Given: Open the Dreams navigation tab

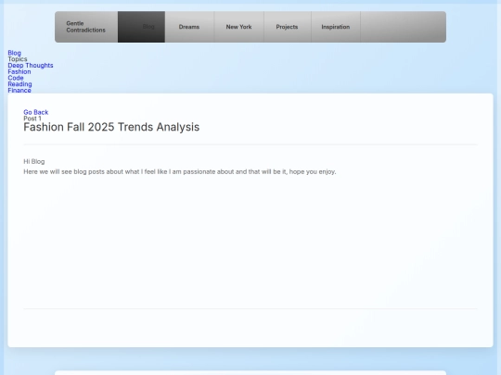Looking at the screenshot, I should tap(189, 27).
